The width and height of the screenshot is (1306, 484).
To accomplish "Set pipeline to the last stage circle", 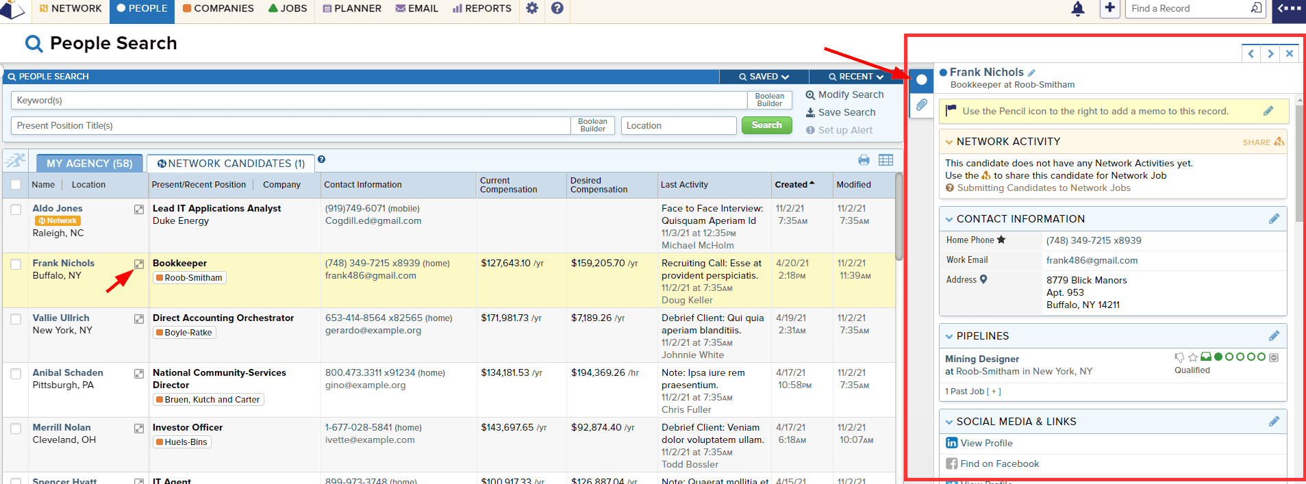I will (1261, 357).
